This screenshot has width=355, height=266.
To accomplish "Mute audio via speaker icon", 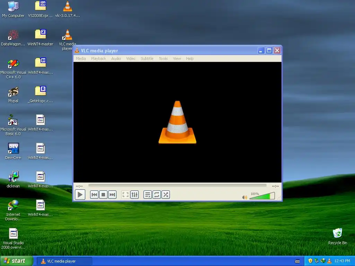I will pos(244,197).
